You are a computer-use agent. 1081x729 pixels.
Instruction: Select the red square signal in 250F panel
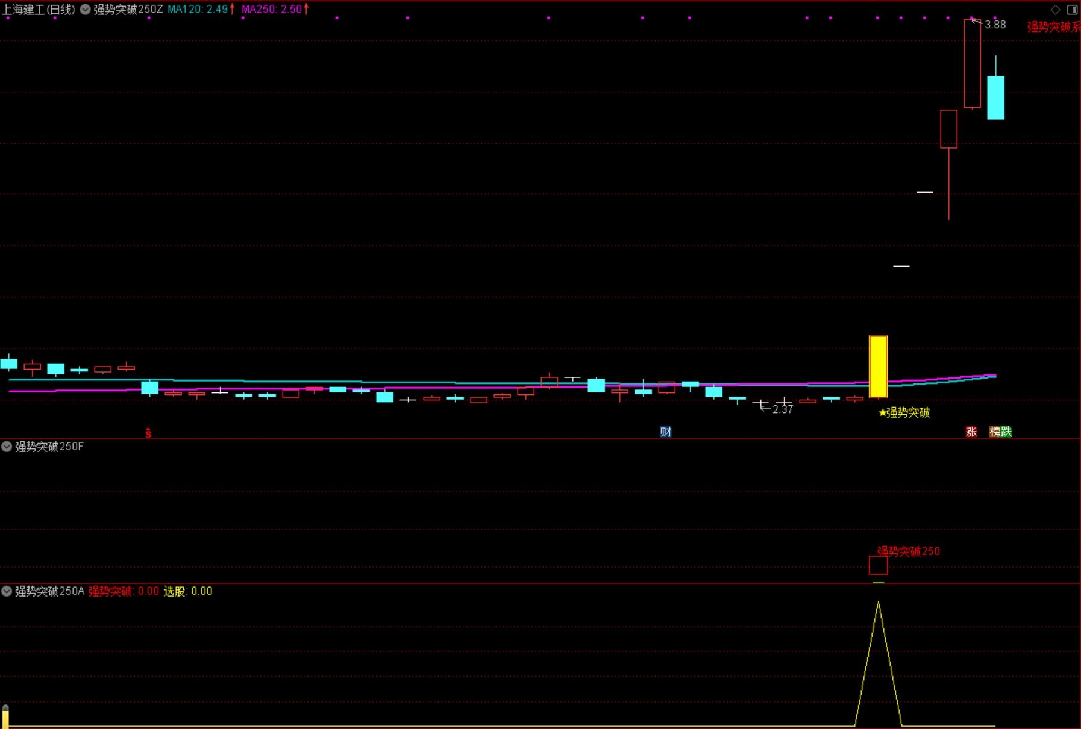(878, 565)
